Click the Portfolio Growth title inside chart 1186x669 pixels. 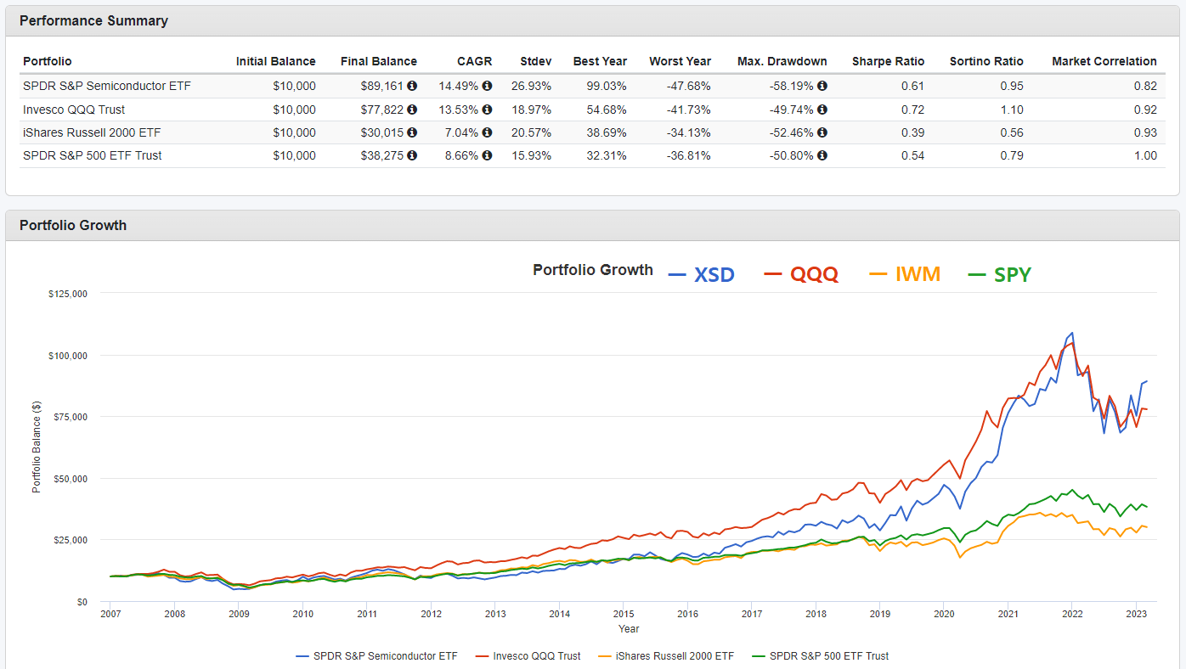[x=593, y=270]
